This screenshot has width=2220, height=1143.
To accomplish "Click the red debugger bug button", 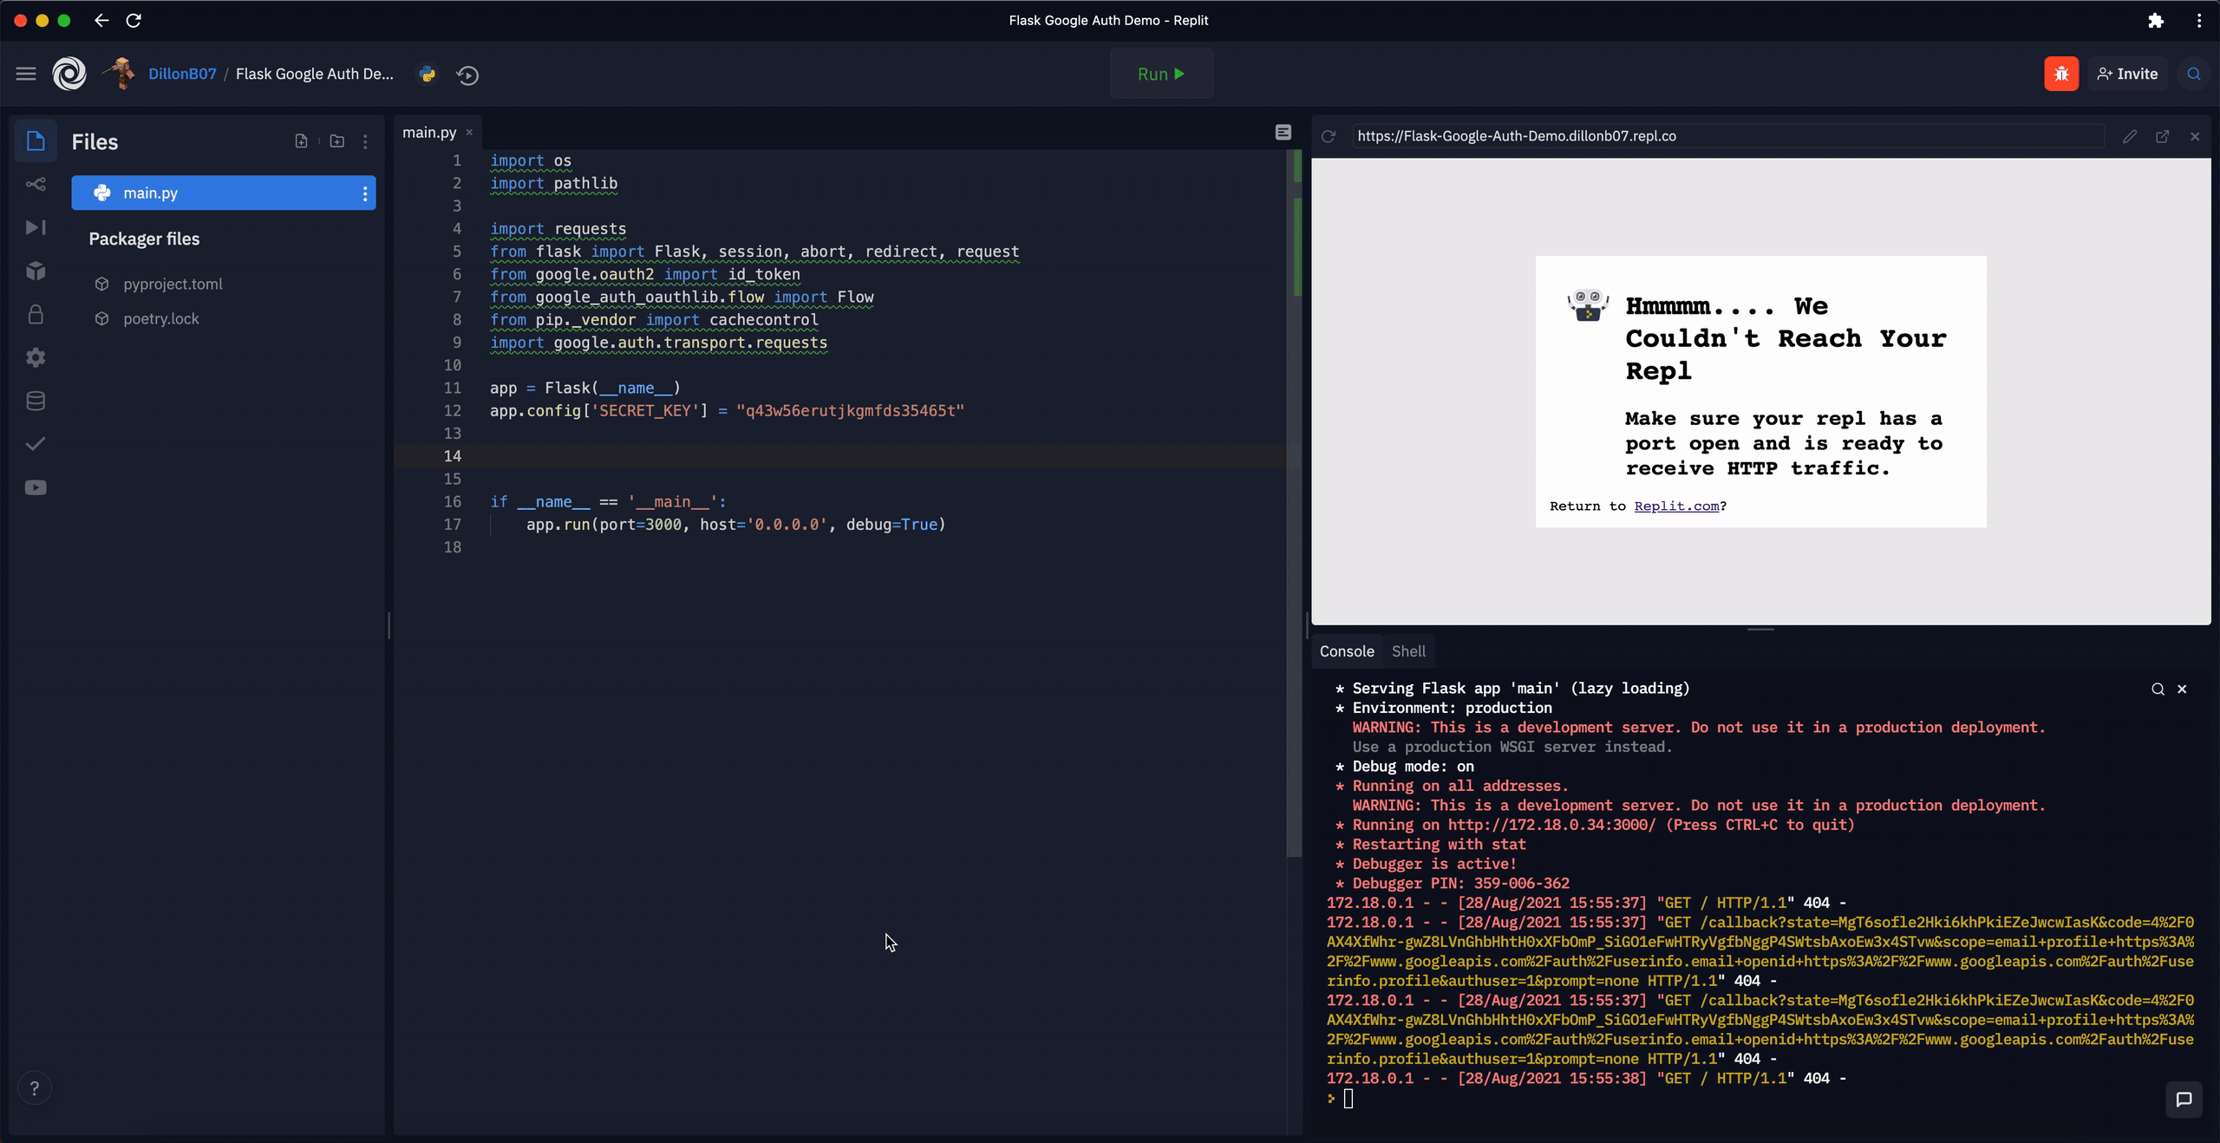I will pyautogui.click(x=2060, y=74).
